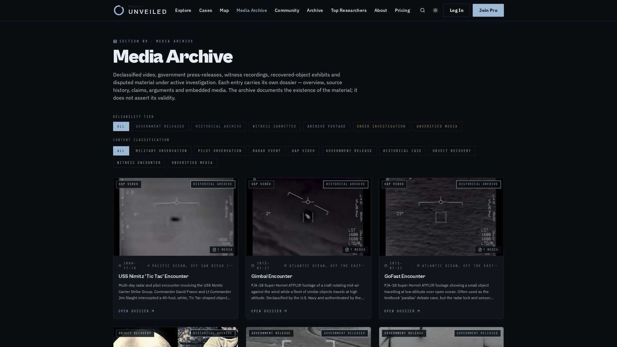The width and height of the screenshot is (617, 347).
Task: Open the About page
Action: (381, 10)
